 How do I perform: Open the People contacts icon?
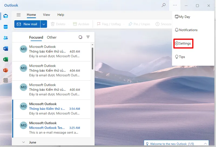coord(6,38)
